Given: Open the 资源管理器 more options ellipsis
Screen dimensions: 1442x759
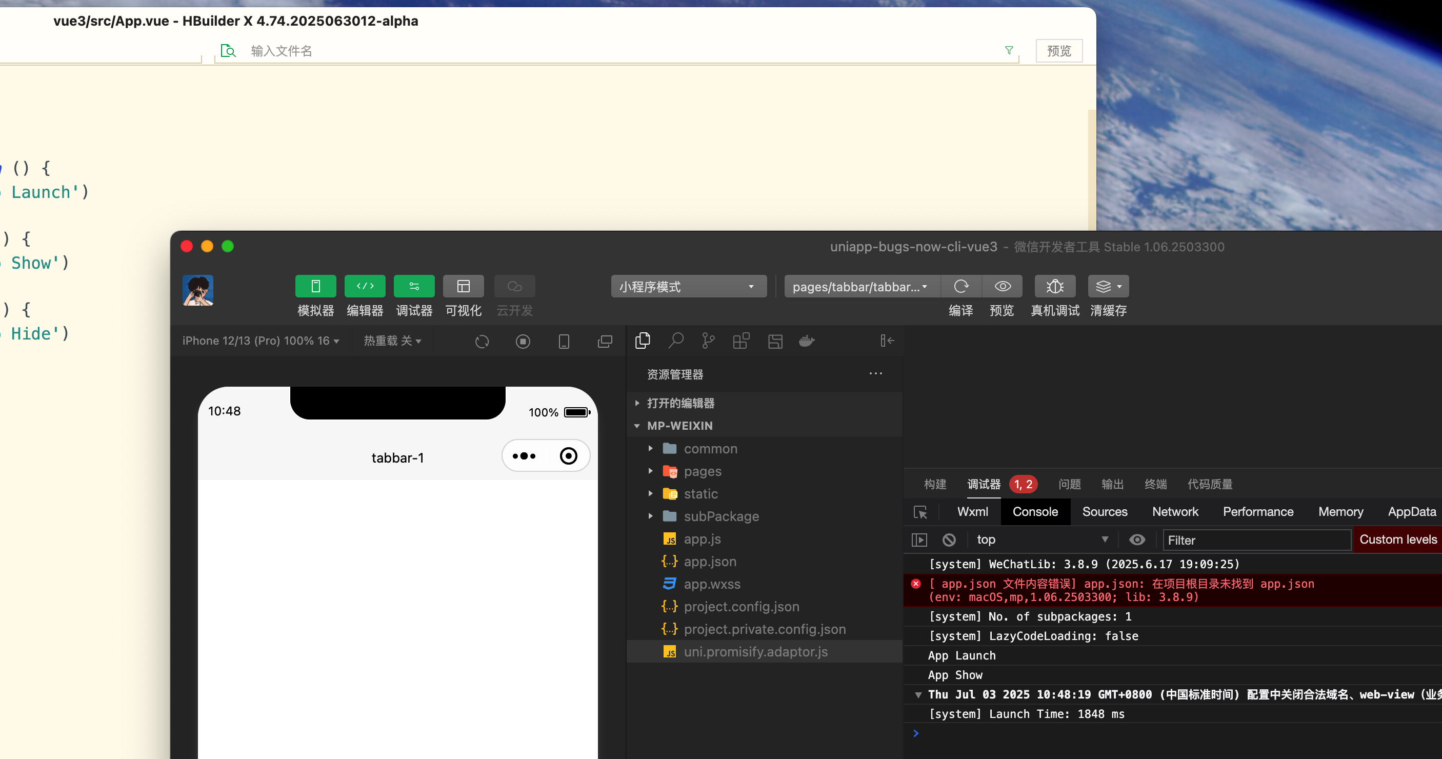Looking at the screenshot, I should coord(875,373).
